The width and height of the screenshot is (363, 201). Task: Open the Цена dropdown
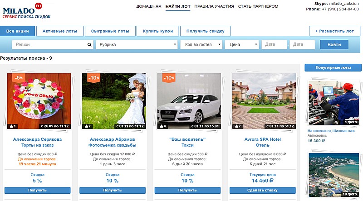[x=243, y=45]
